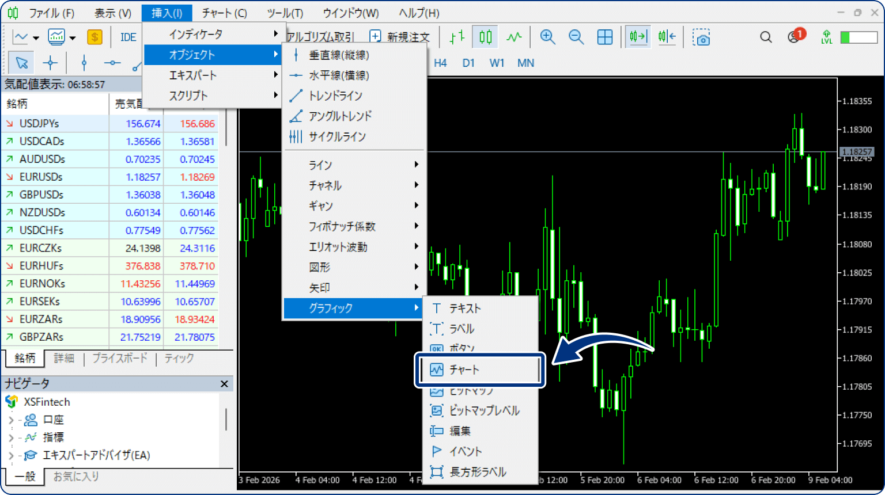885x495 pixels.
Task: Open the IDE MetaEditor button
Action: click(x=128, y=37)
